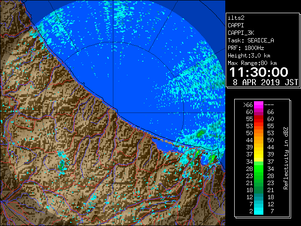Pick the bright green 28–34 dBZ swatch
Screen dimensions: 301x226
(259, 169)
